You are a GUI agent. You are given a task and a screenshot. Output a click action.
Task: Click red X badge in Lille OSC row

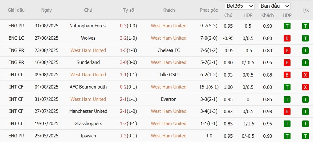(x=305, y=75)
